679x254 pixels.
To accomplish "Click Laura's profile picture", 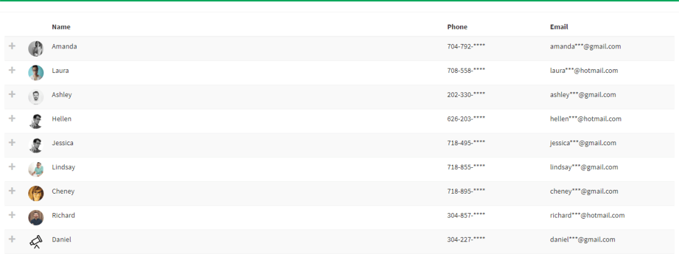I will pyautogui.click(x=36, y=73).
